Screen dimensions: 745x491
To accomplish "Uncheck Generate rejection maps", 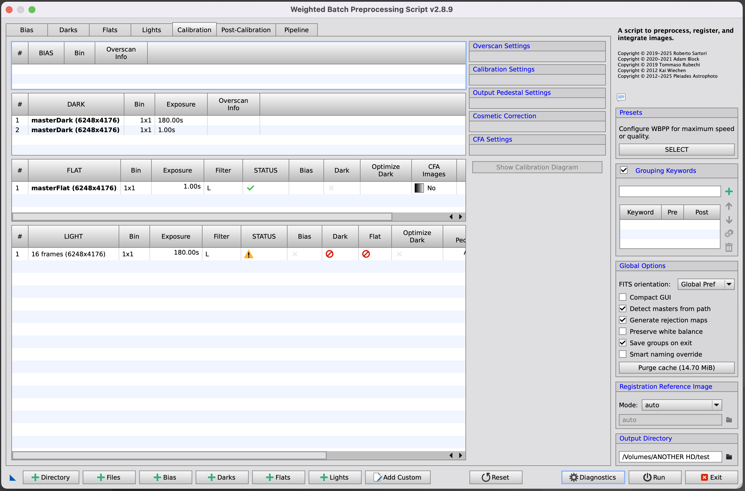I will coord(623,320).
